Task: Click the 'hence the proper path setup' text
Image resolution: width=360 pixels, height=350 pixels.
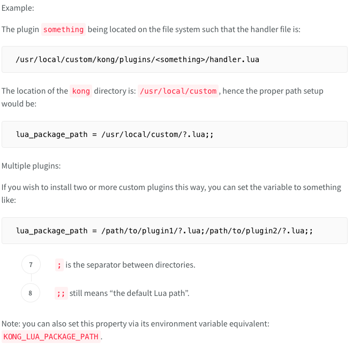Action: click(273, 91)
